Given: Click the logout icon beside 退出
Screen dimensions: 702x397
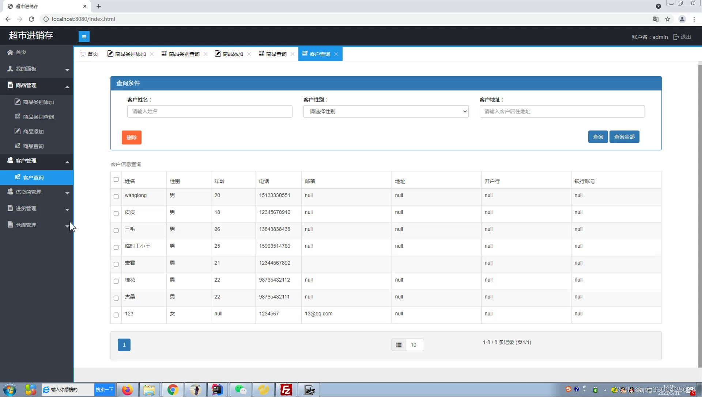Looking at the screenshot, I should (676, 37).
